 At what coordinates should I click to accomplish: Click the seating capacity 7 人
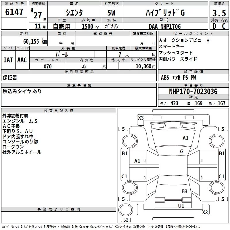tap(124, 54)
